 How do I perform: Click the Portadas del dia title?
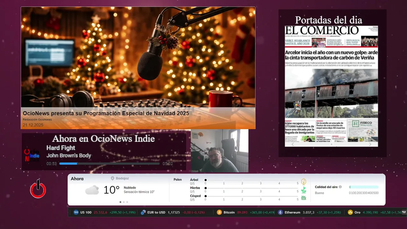point(328,20)
